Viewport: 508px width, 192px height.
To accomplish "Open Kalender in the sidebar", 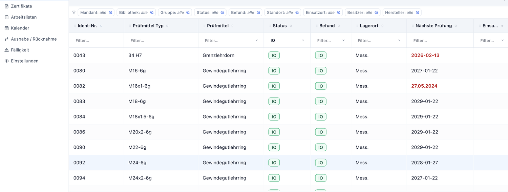I will tap(20, 28).
